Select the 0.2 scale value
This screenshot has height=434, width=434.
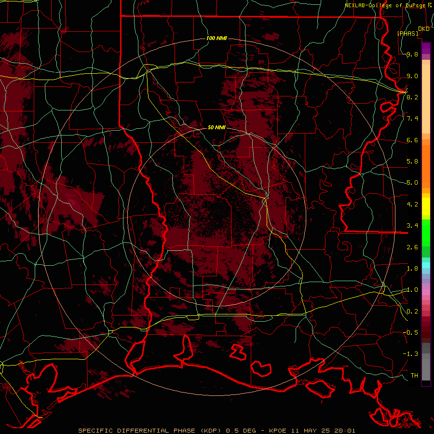(412, 312)
